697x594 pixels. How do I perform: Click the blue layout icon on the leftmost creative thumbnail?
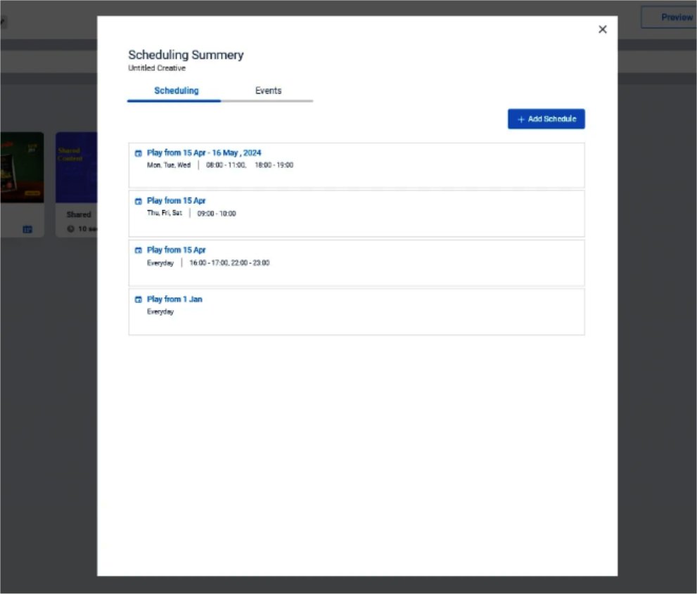click(x=28, y=228)
